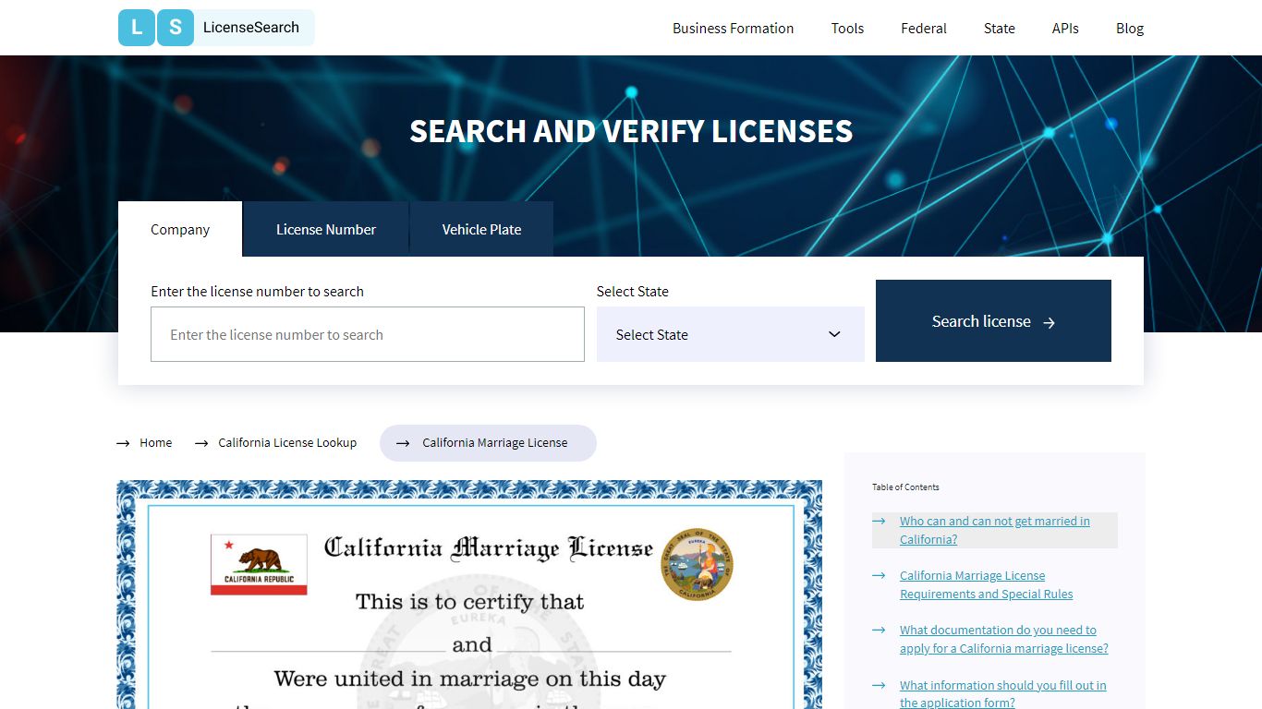Click the Search license button
This screenshot has width=1262, height=709.
(993, 320)
